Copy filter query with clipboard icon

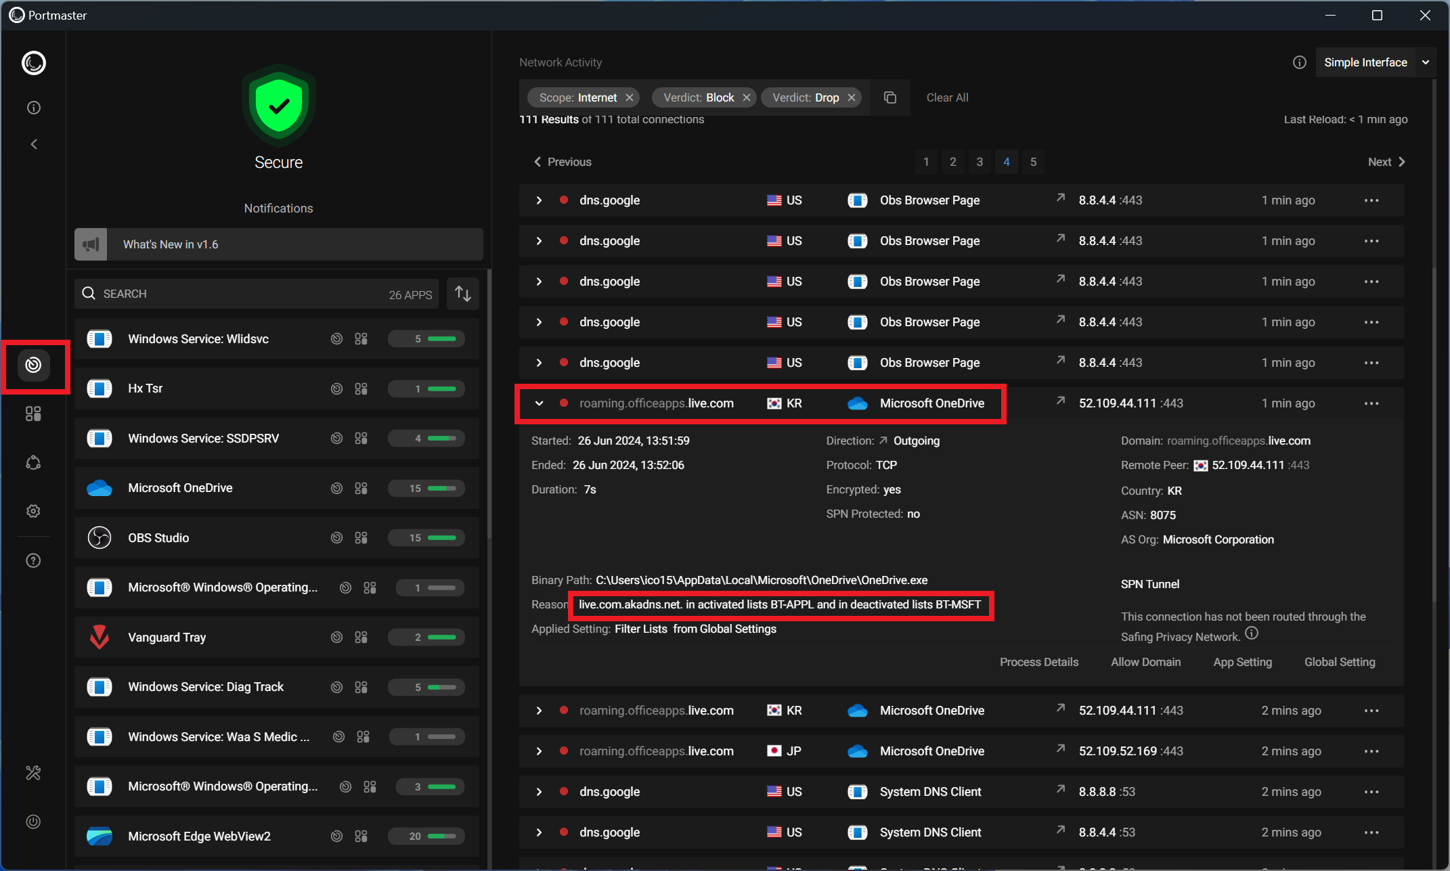[x=890, y=97]
